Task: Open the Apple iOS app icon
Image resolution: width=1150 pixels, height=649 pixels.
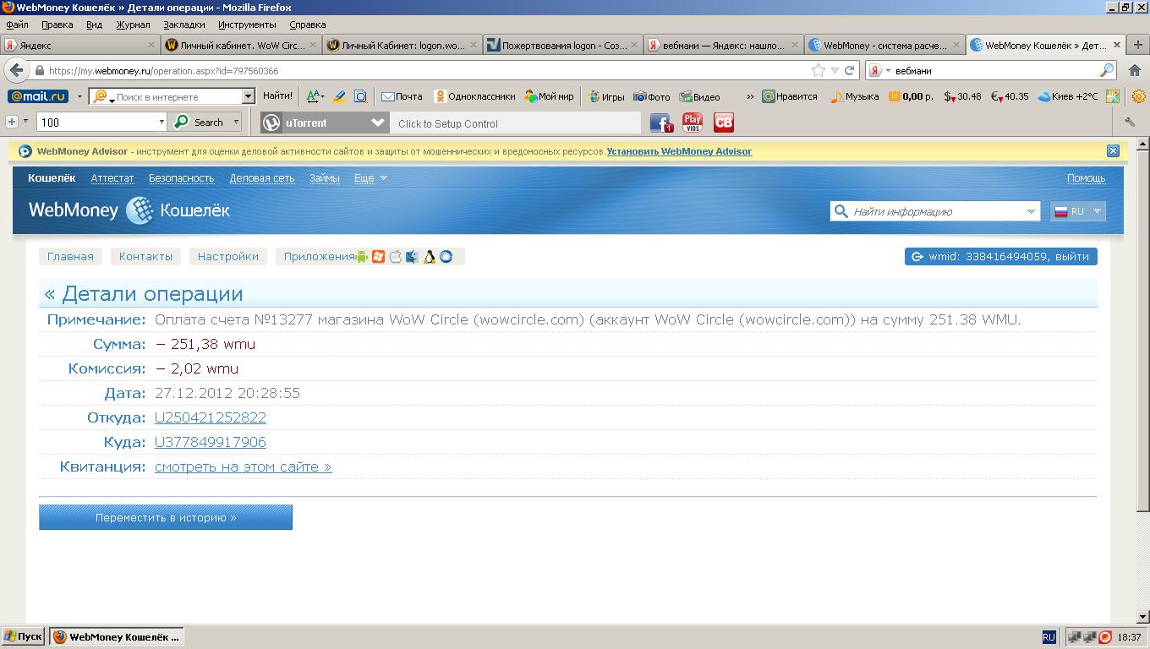Action: tap(395, 257)
